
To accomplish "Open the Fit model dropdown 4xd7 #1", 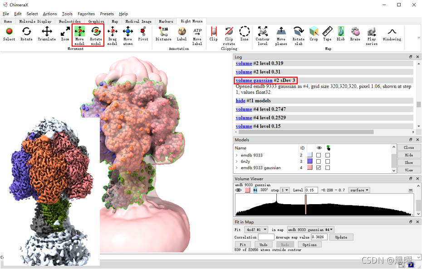I will pyautogui.click(x=256, y=230).
